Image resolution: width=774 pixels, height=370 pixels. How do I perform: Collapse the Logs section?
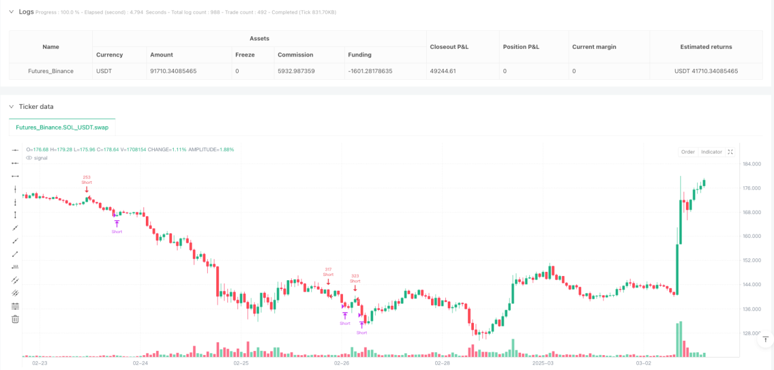pos(11,11)
